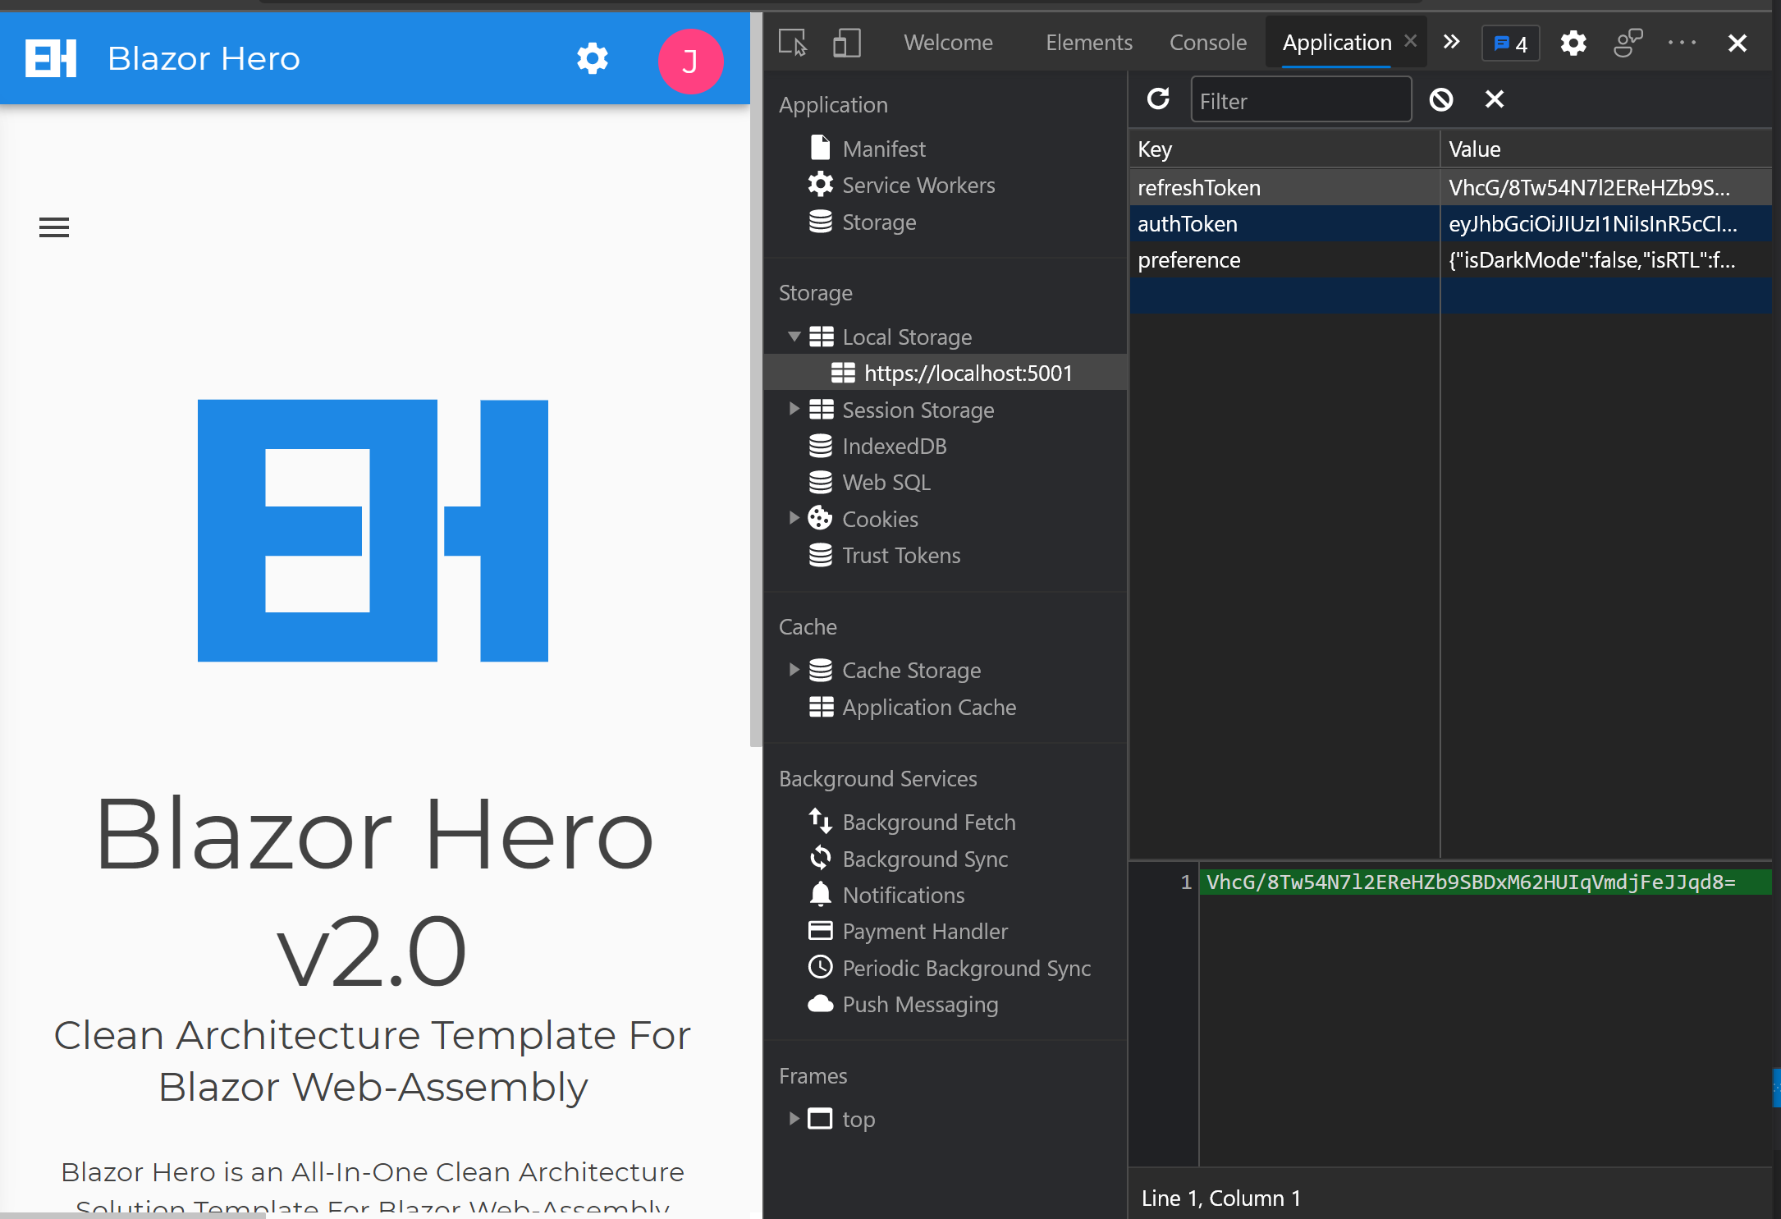Image resolution: width=1781 pixels, height=1219 pixels.
Task: Click the Filter input field
Action: click(x=1301, y=99)
